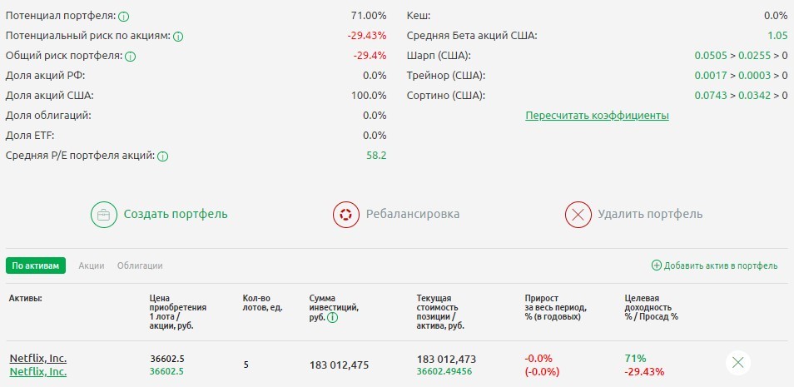Open the green Netflix, Inc. ticker link

pyautogui.click(x=38, y=371)
